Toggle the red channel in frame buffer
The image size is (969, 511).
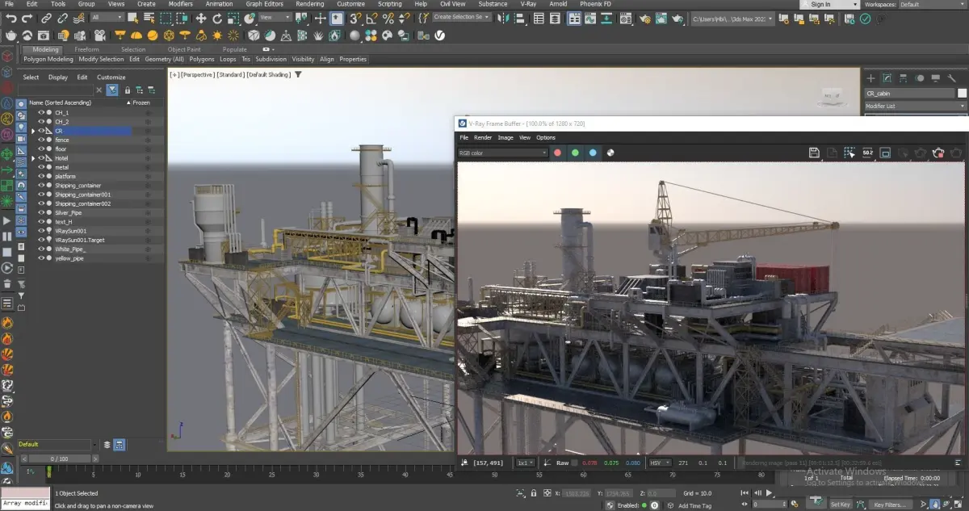pyautogui.click(x=557, y=153)
